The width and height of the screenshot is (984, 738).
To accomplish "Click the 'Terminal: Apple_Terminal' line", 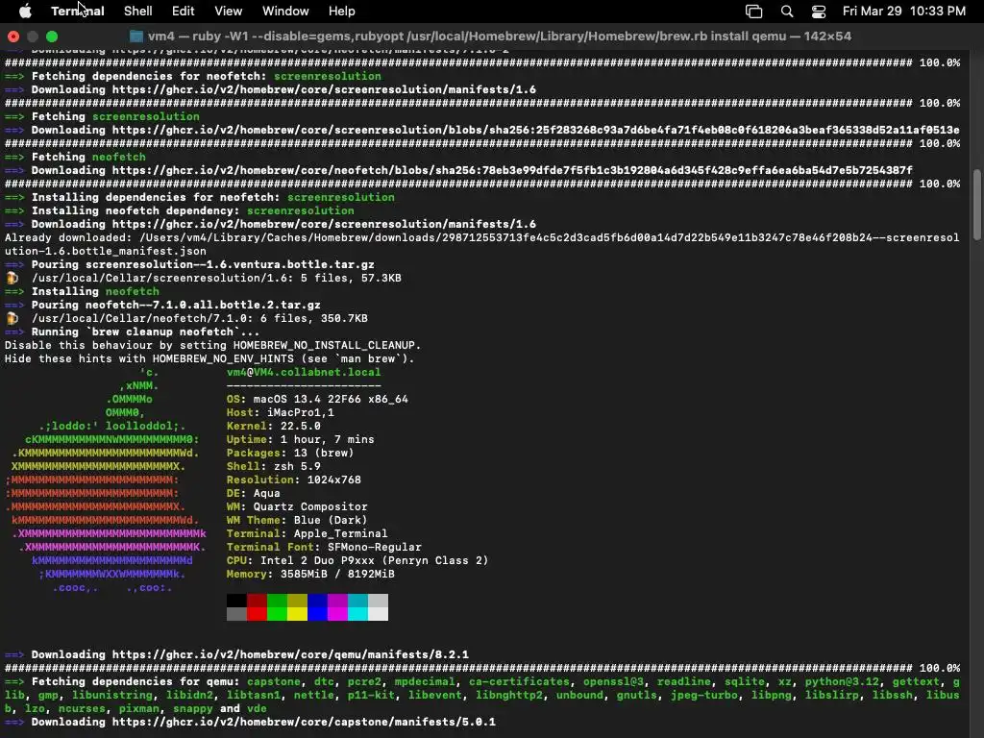I will coord(307,533).
